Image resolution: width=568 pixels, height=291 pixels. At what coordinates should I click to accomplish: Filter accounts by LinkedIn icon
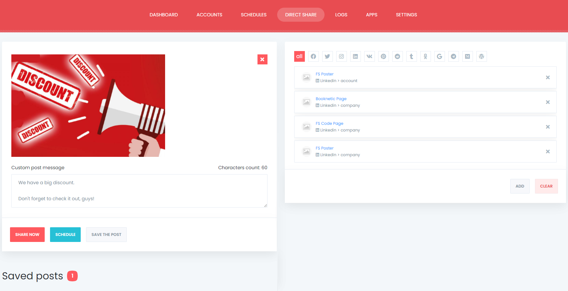coord(355,56)
